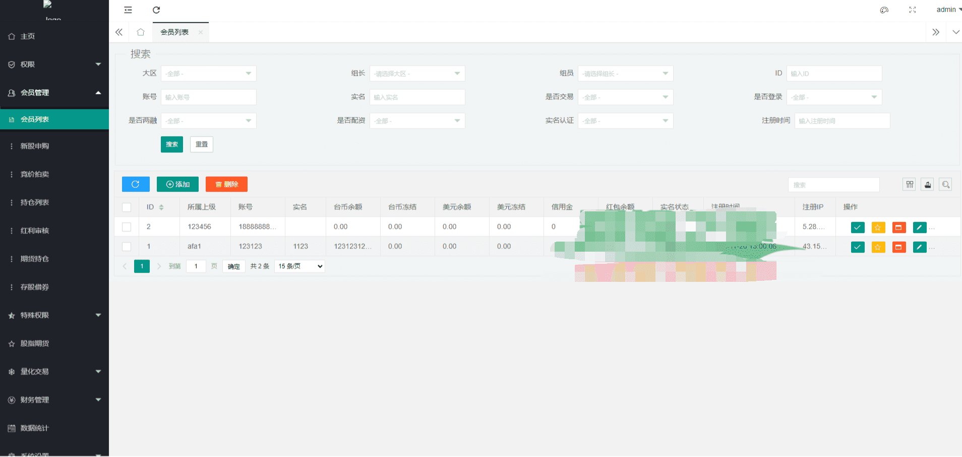The width and height of the screenshot is (962, 457).
Task: Expand the 量化交易 sidebar menu
Action: (x=54, y=371)
